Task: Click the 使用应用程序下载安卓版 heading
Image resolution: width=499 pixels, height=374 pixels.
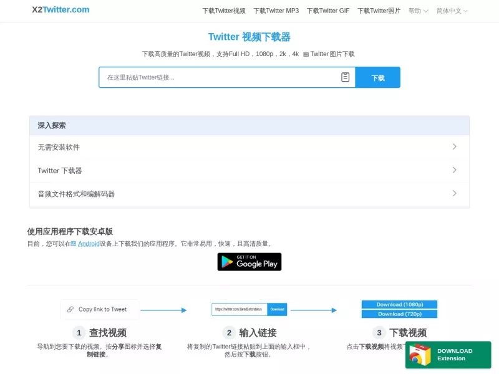Action: (70, 231)
